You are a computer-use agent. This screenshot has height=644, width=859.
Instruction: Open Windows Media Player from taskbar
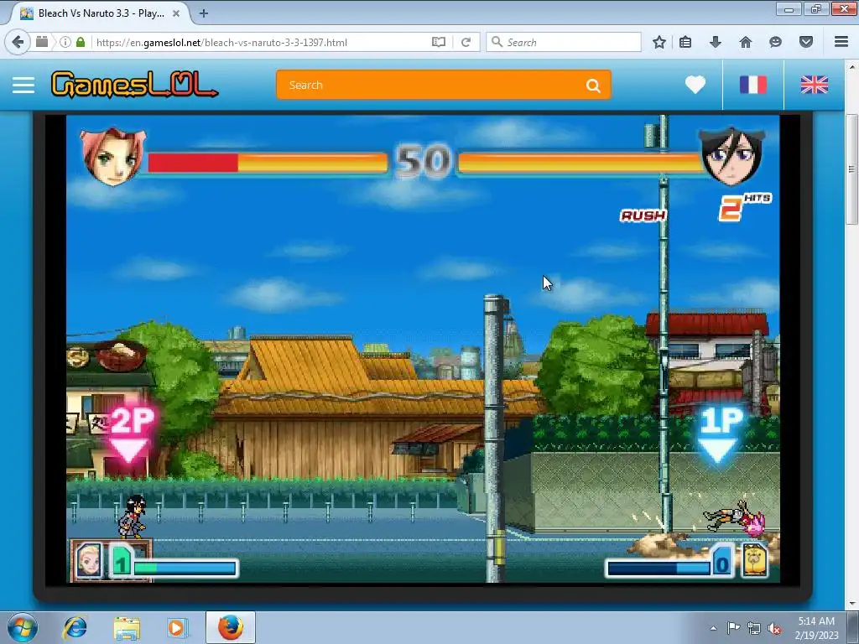176,627
